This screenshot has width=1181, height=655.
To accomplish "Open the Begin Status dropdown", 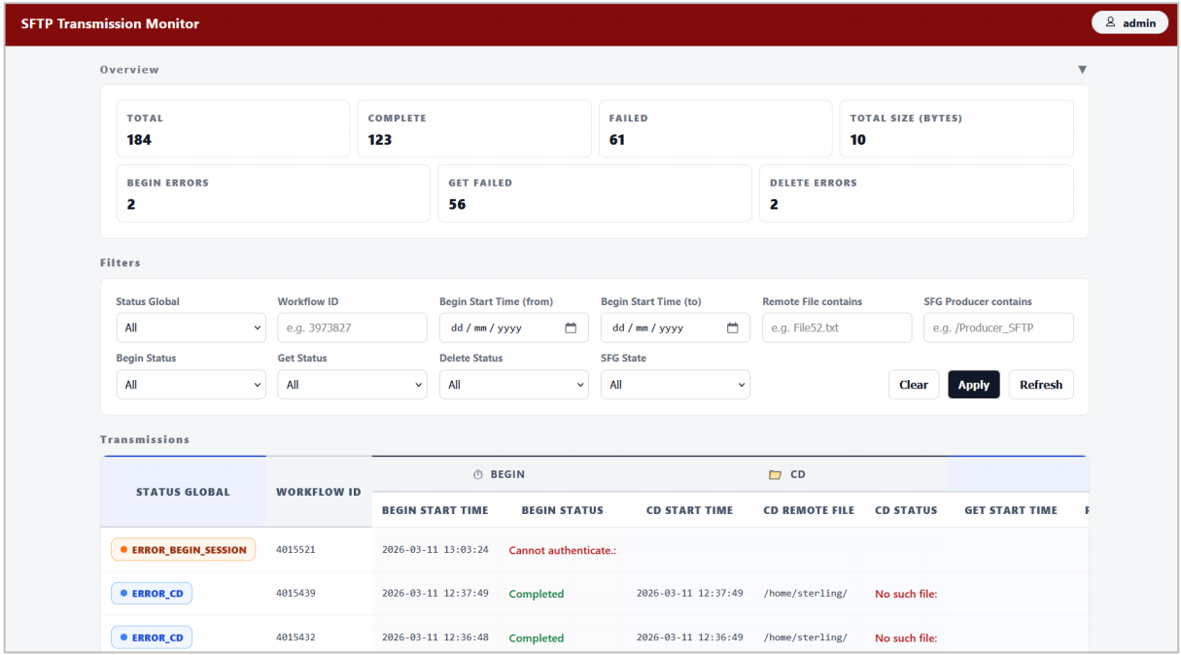I will pyautogui.click(x=191, y=385).
